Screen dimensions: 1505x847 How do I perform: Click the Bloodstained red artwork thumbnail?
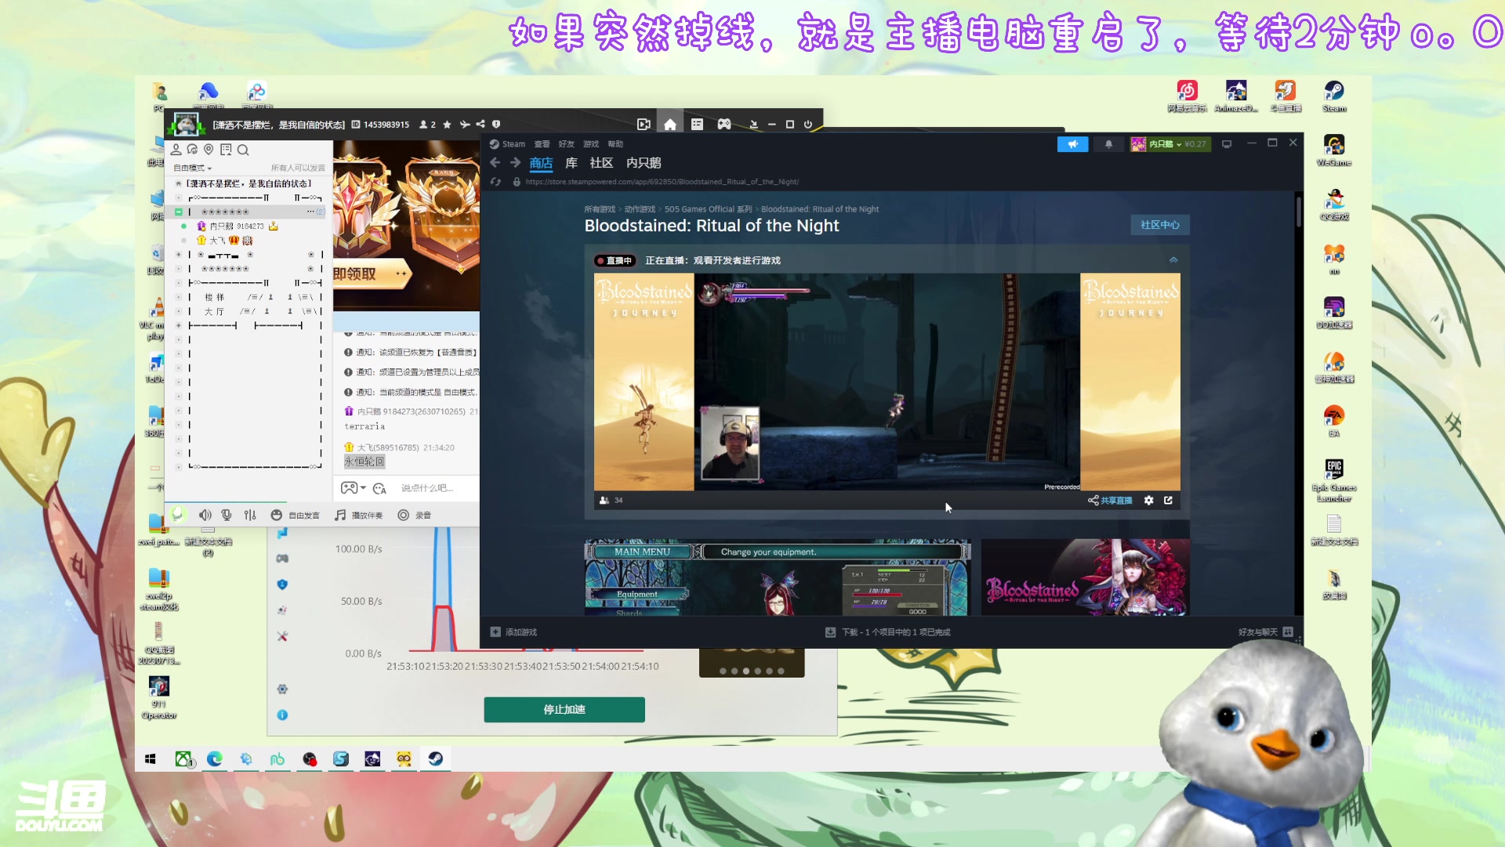[1086, 577]
